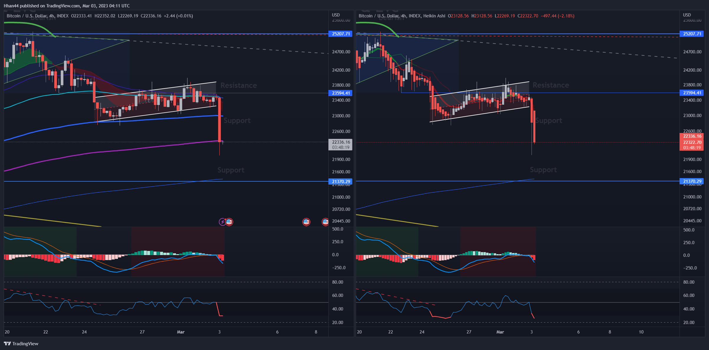Click the left MACD pane's -250.0 axis value
The width and height of the screenshot is (709, 350).
click(339, 267)
